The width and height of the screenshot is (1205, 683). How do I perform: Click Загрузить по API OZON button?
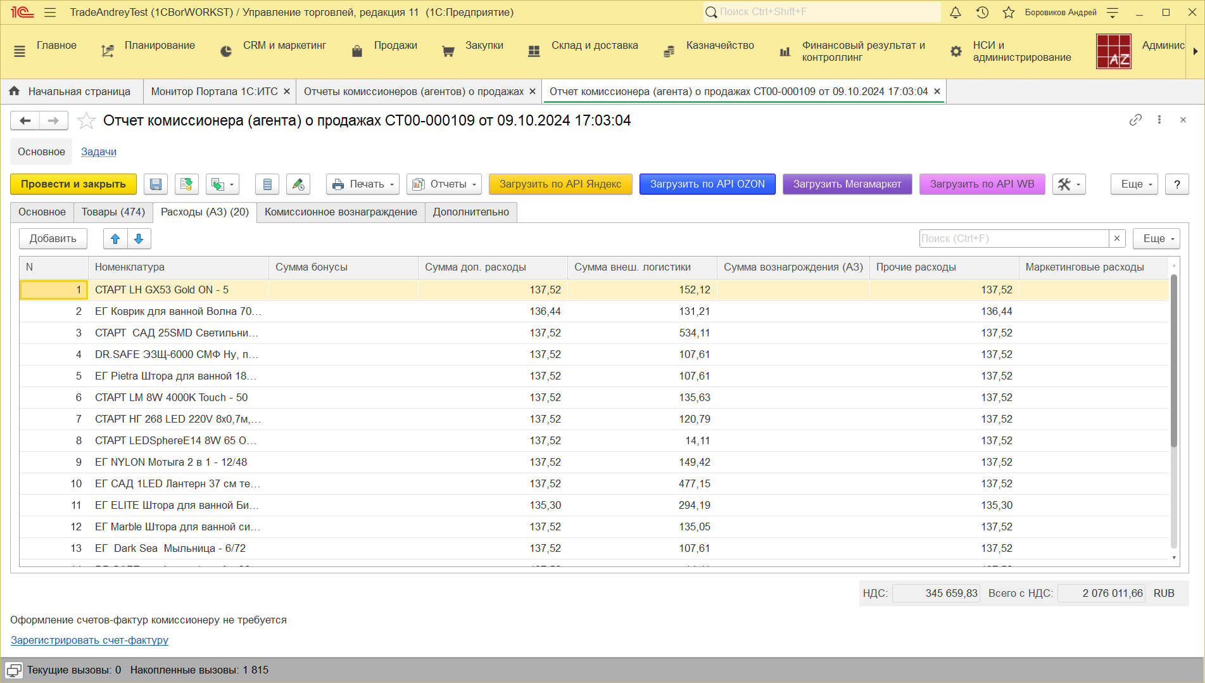point(707,184)
